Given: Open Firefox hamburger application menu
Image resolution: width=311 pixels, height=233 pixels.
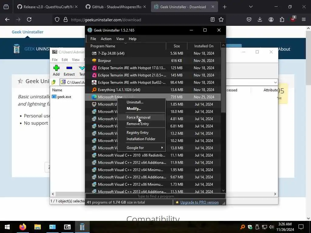Looking at the screenshot, I should pyautogui.click(x=304, y=19).
